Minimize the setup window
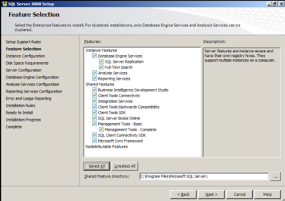 pos(269,4)
